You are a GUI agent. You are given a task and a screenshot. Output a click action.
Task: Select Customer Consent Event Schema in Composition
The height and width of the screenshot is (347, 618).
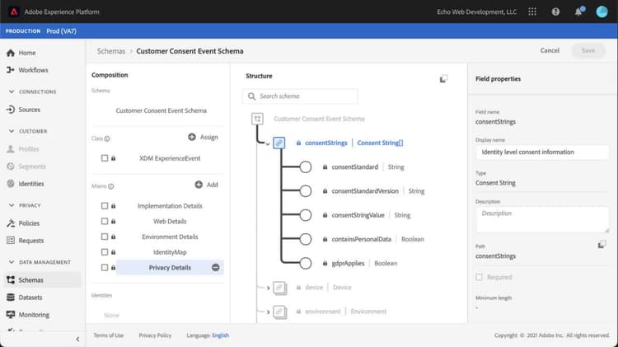[x=162, y=110]
